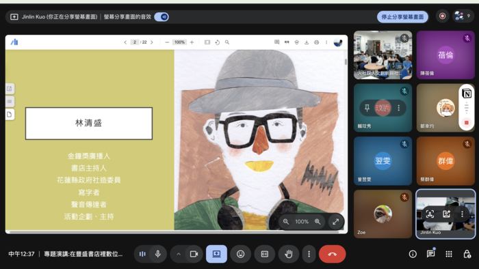Toggle fit-to-page in the PDF toolbar
This screenshot has width=479, height=269.
tap(207, 42)
